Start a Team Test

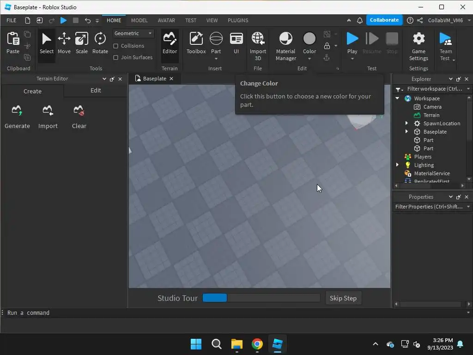click(x=446, y=46)
